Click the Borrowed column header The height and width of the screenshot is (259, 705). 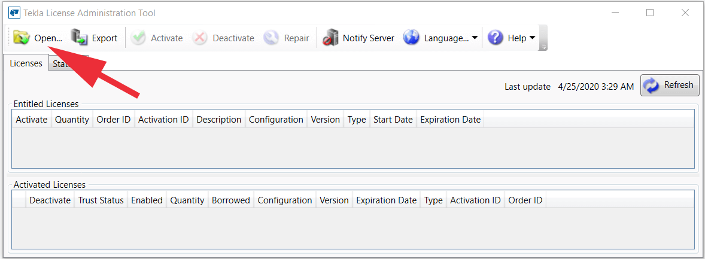click(231, 200)
